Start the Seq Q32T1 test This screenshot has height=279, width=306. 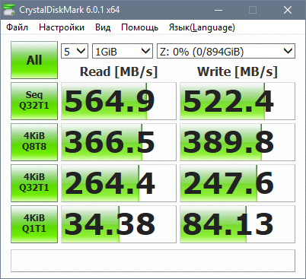point(34,101)
